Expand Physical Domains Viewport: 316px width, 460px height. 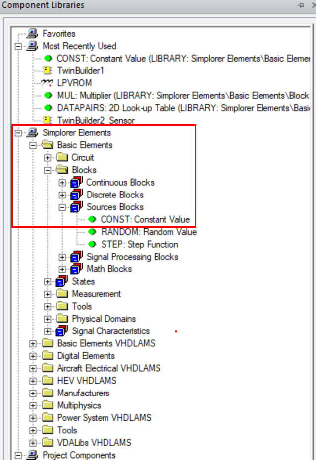(x=48, y=319)
